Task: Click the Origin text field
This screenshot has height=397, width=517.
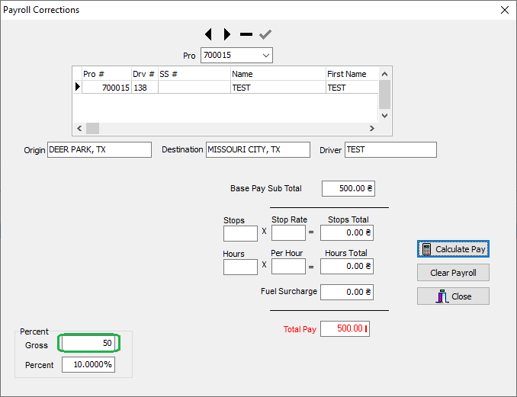Action: coord(99,150)
